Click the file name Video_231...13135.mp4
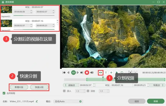Viewport: 166px width, 106px height. click(x=22, y=101)
